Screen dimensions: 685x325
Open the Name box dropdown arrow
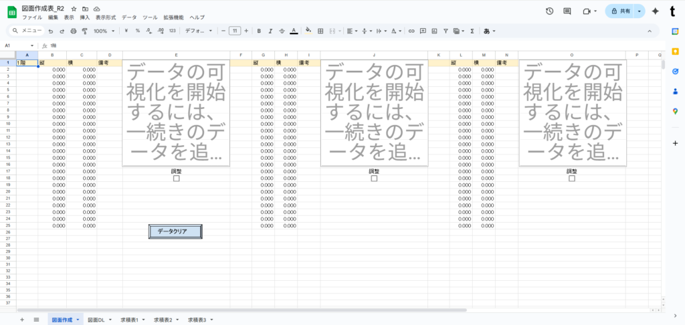32,45
